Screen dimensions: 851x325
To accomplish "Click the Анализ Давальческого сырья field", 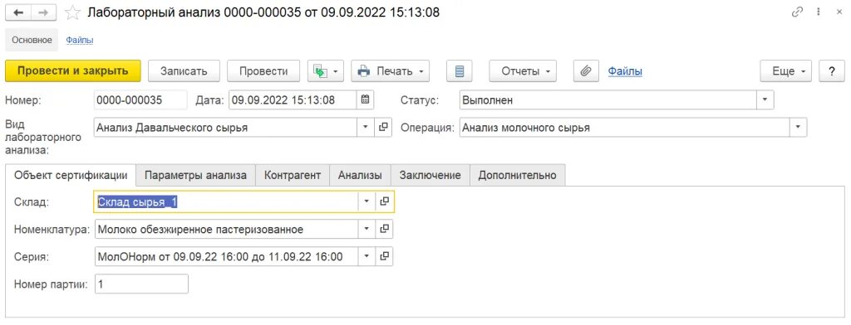I will [x=226, y=128].
